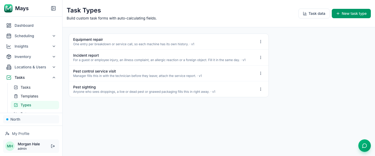Click the Inventory menu label

tap(23, 57)
